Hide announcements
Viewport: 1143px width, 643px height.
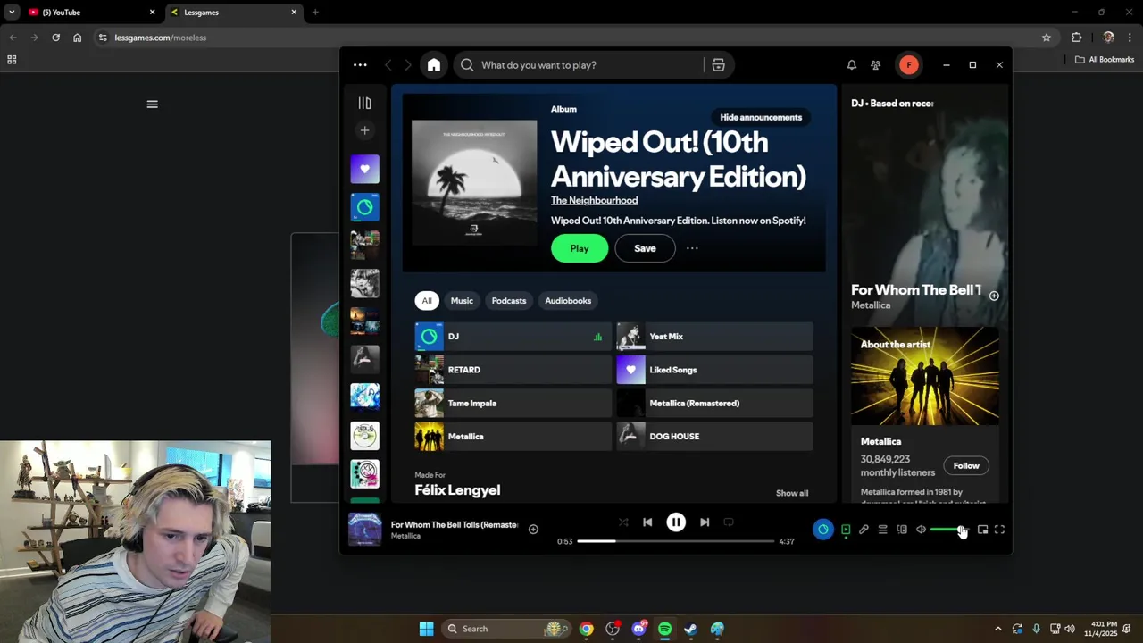[761, 117]
